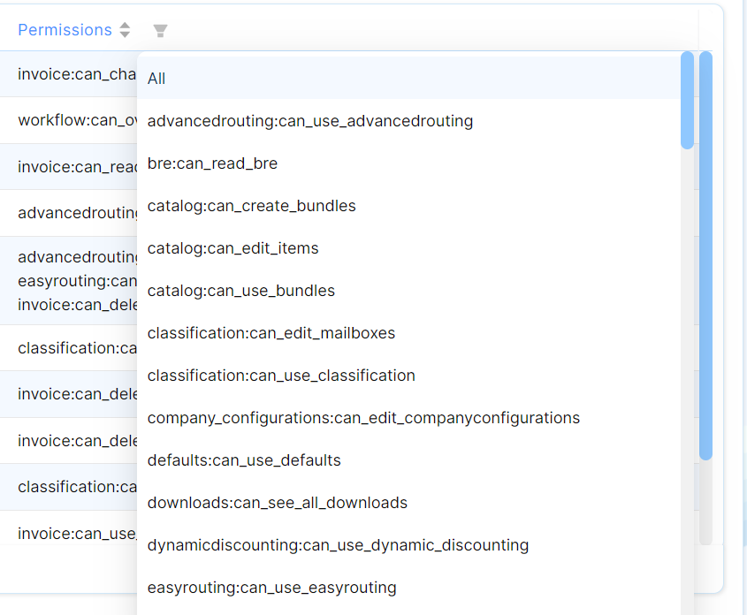The width and height of the screenshot is (747, 615).
Task: Select bre:can_read_bre in the filter list
Action: [212, 163]
